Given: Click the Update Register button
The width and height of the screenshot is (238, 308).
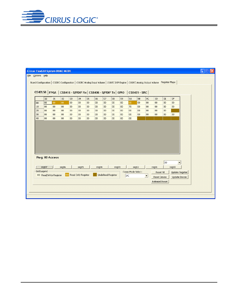Looking at the screenshot, I should point(179,172).
